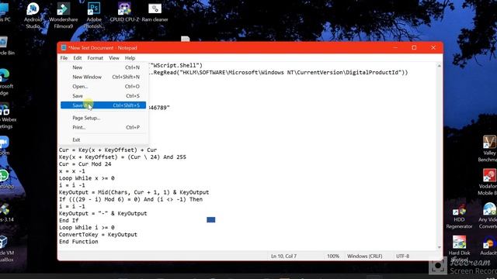Click the Notepad icon in the title bar

64,48
